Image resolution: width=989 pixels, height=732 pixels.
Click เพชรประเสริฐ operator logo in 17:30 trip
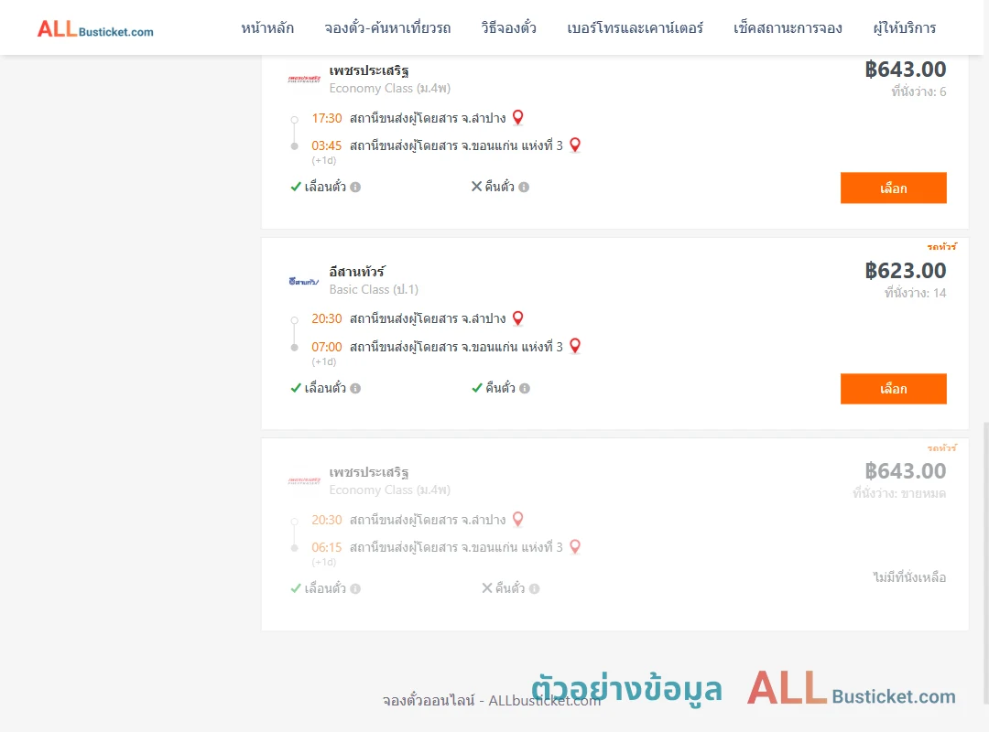pyautogui.click(x=304, y=79)
